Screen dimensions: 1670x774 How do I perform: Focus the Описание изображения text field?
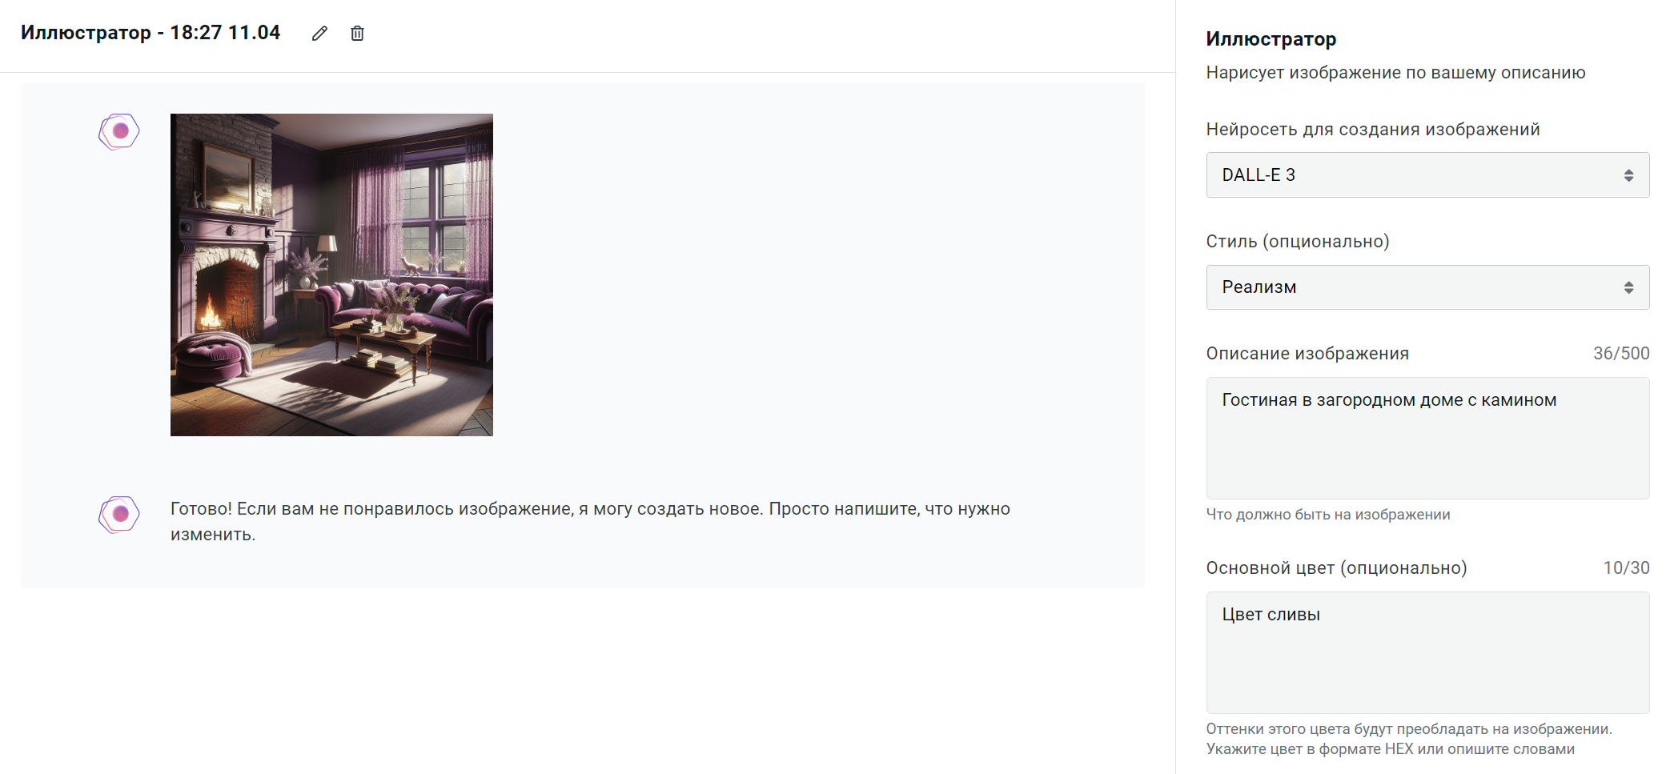pos(1427,438)
